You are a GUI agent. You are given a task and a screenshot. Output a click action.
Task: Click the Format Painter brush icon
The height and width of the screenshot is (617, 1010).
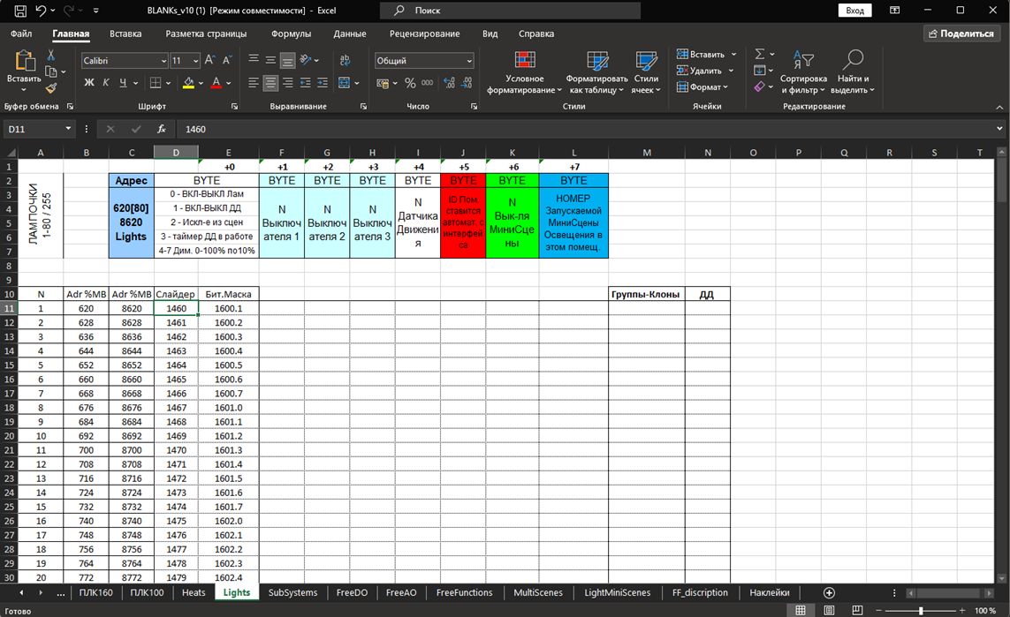click(51, 88)
